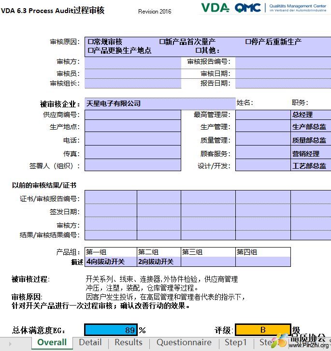This screenshot has height=351, width=331.
Task: Click the 2向拨动开关 description cell
Action: 159,262
